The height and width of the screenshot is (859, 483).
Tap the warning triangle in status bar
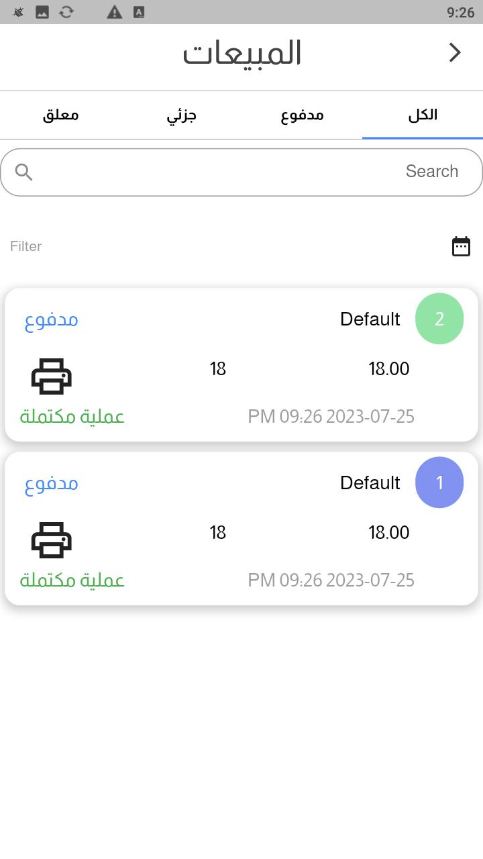click(115, 12)
